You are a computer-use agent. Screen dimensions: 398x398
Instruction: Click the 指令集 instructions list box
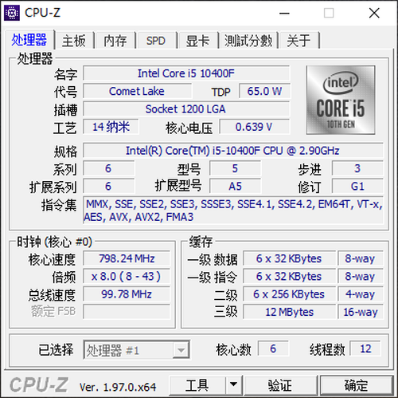point(233,211)
